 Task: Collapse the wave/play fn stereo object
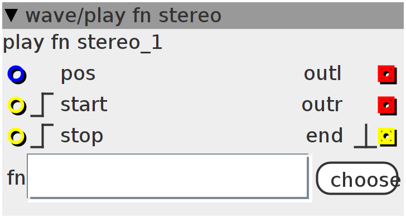(11, 16)
